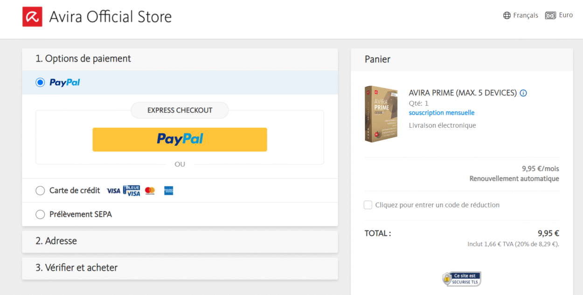Click the American Express icon
The image size is (583, 295).
168,190
